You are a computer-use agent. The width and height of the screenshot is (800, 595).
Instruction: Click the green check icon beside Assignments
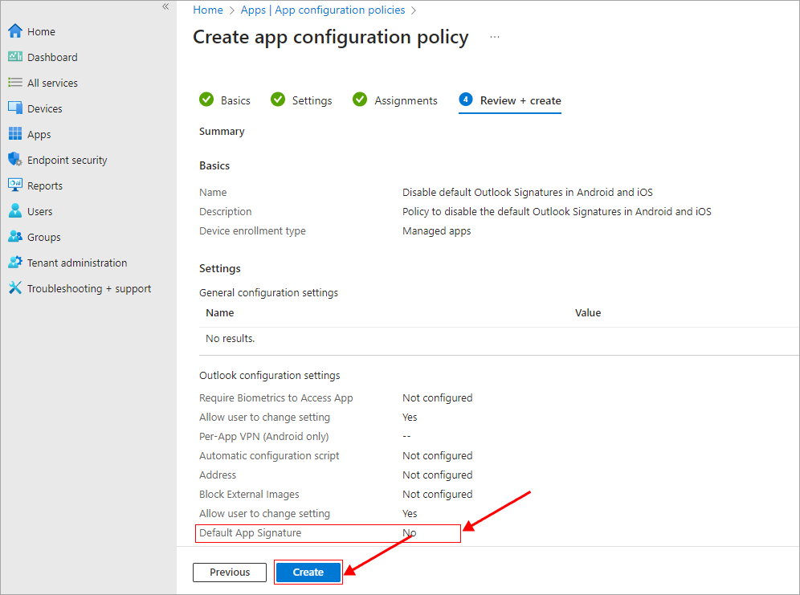(360, 100)
